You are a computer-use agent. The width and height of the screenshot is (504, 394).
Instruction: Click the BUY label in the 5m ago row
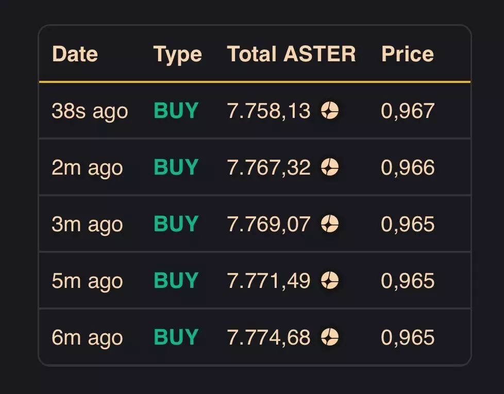tap(176, 280)
